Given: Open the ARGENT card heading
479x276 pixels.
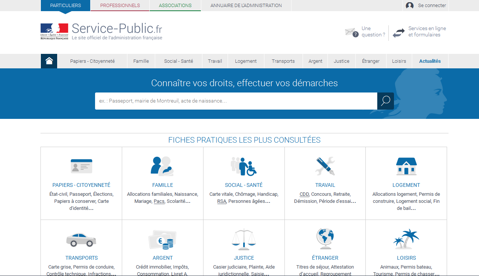Looking at the screenshot, I should coord(163,258).
